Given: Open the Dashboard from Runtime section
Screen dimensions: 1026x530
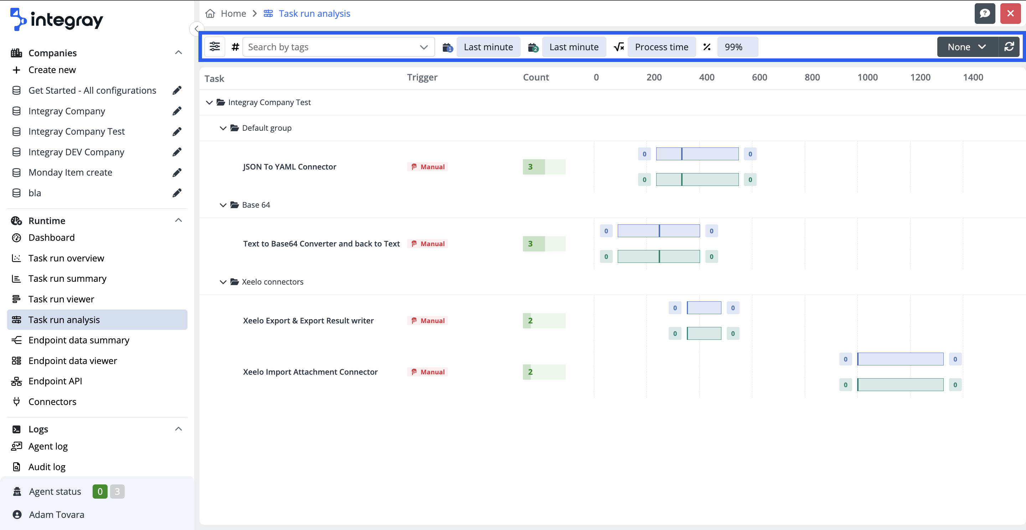Looking at the screenshot, I should tap(51, 237).
